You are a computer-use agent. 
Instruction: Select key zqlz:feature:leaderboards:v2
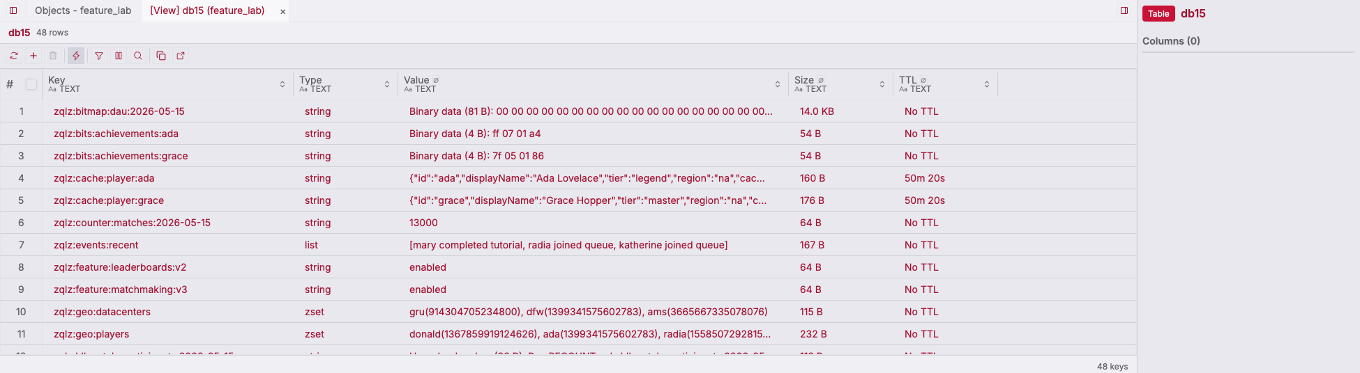pyautogui.click(x=120, y=267)
